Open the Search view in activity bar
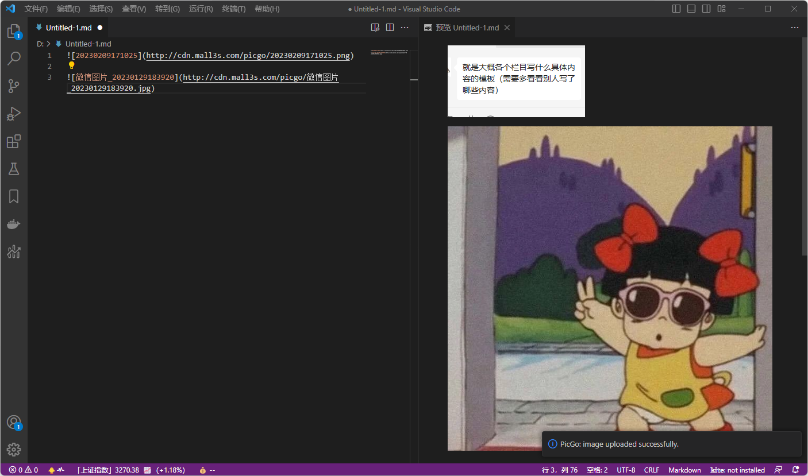This screenshot has height=476, width=808. (14, 59)
